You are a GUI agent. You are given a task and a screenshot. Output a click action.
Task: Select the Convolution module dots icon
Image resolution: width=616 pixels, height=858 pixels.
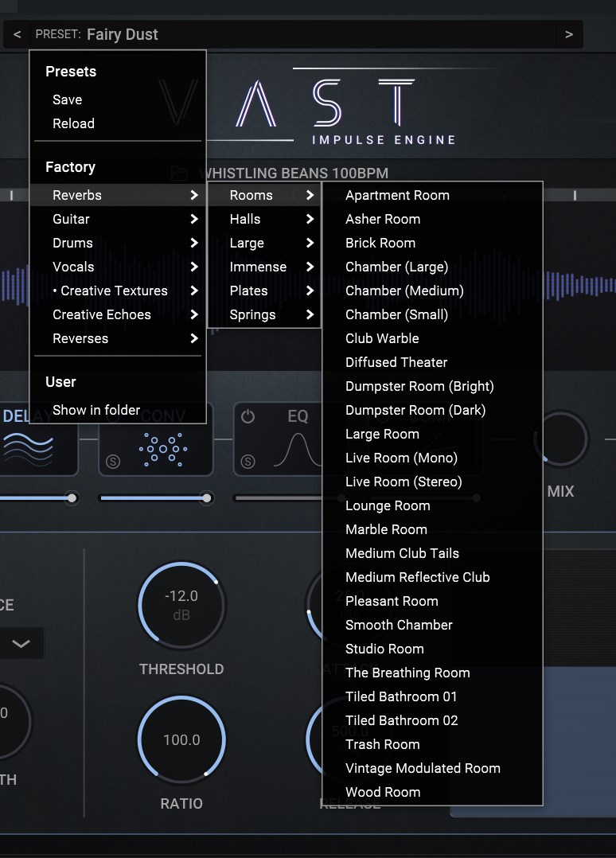coord(163,449)
